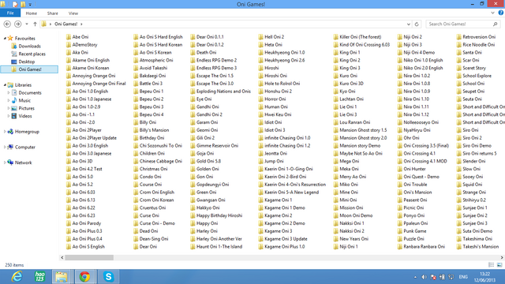The image size is (505, 284).
Task: Switch to large icons view
Action: (x=499, y=265)
